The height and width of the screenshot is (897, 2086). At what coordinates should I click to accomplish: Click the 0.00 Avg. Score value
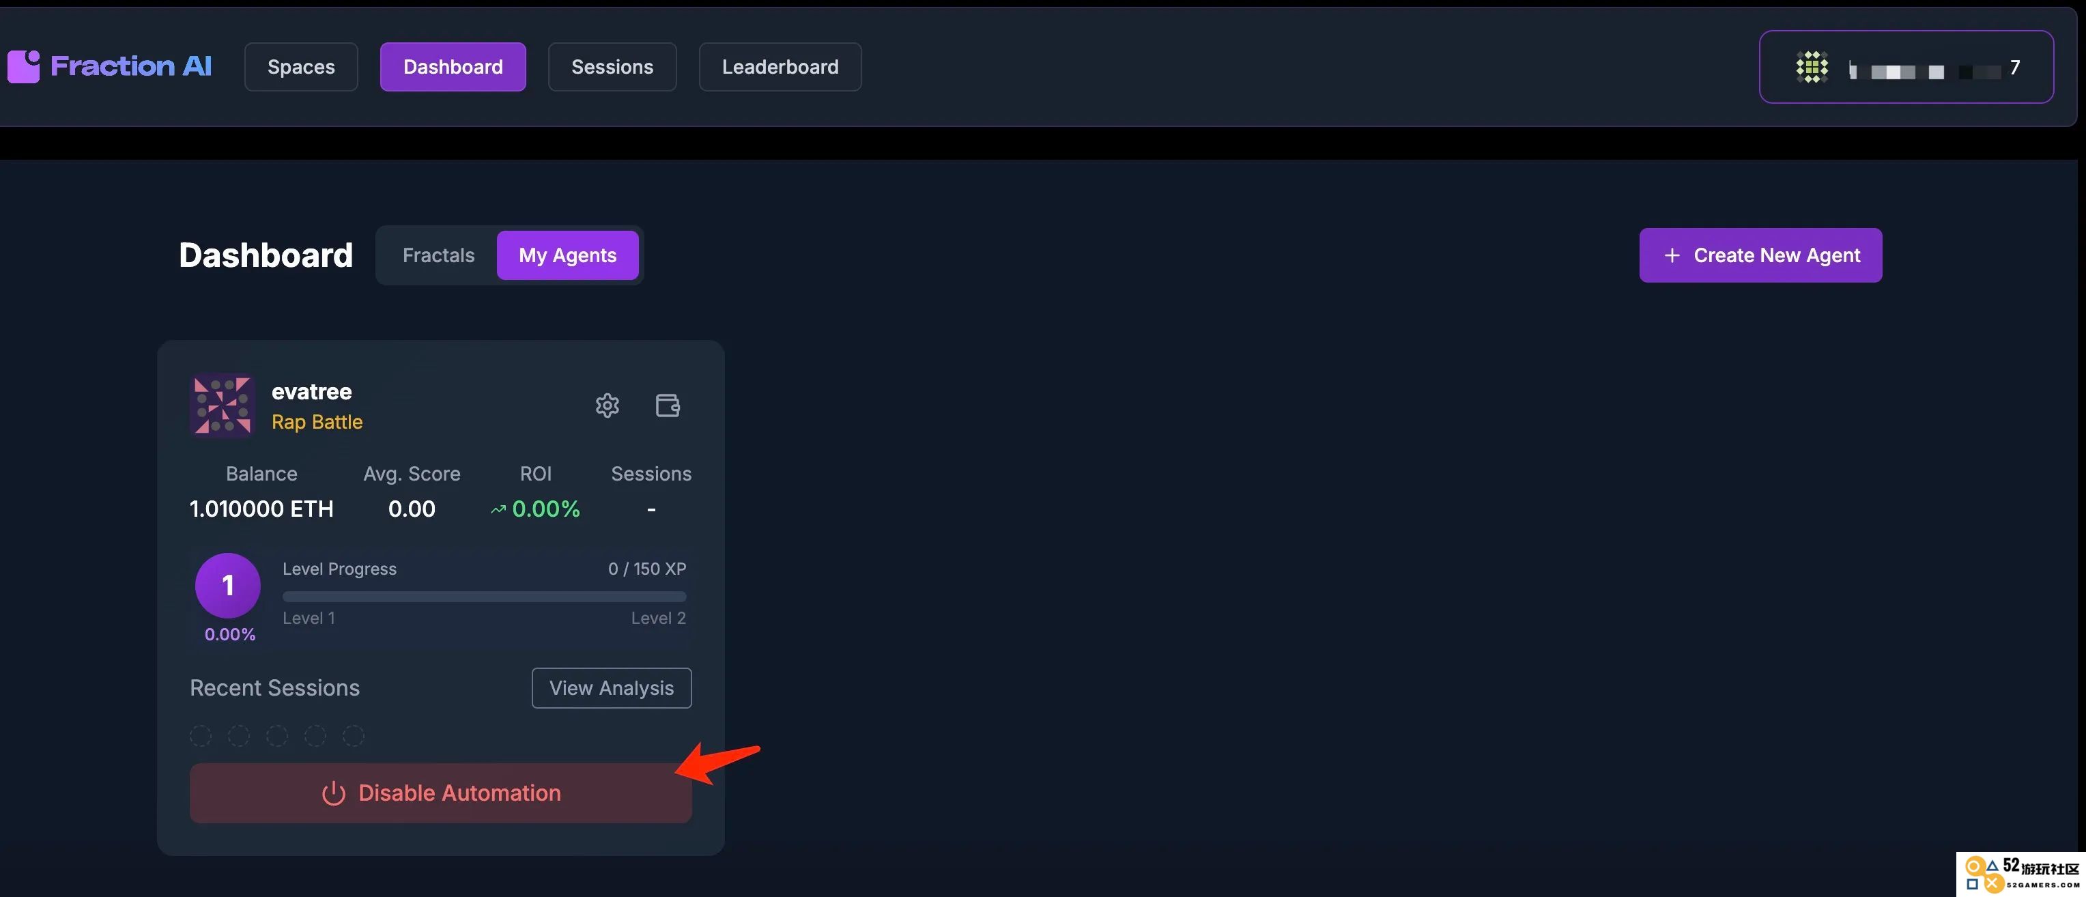(x=412, y=509)
